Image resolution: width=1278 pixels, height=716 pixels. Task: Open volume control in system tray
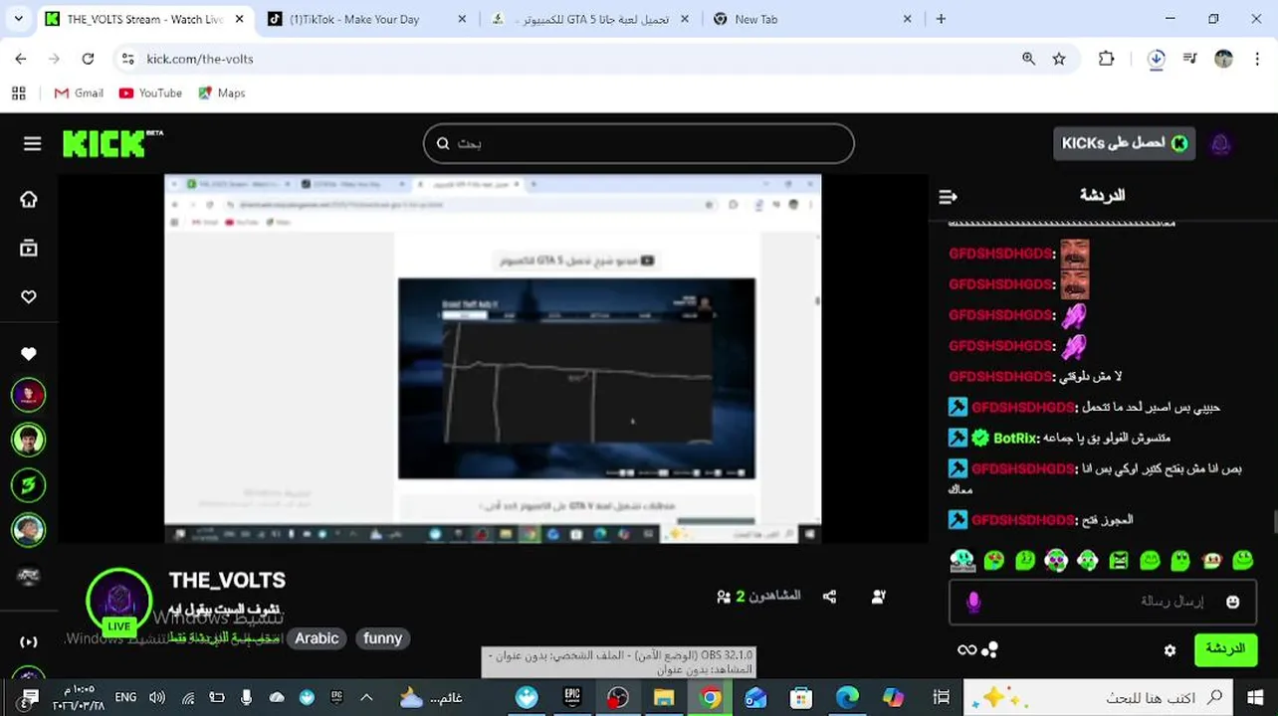point(156,698)
